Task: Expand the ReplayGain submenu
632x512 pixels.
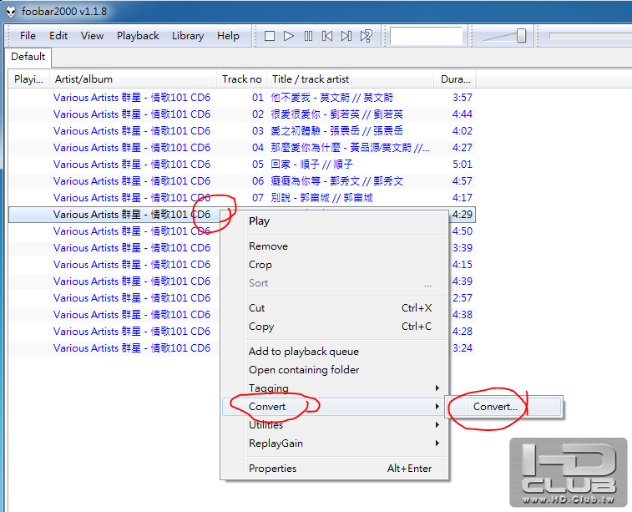Action: (x=335, y=444)
